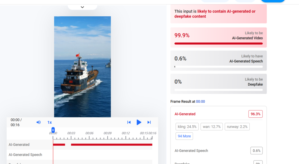Click the skip-to-previous frame icon

[129, 122]
